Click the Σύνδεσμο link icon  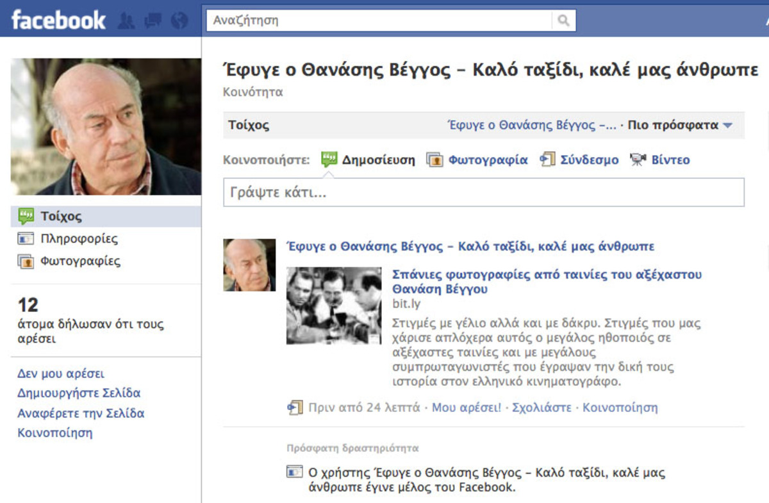point(547,160)
